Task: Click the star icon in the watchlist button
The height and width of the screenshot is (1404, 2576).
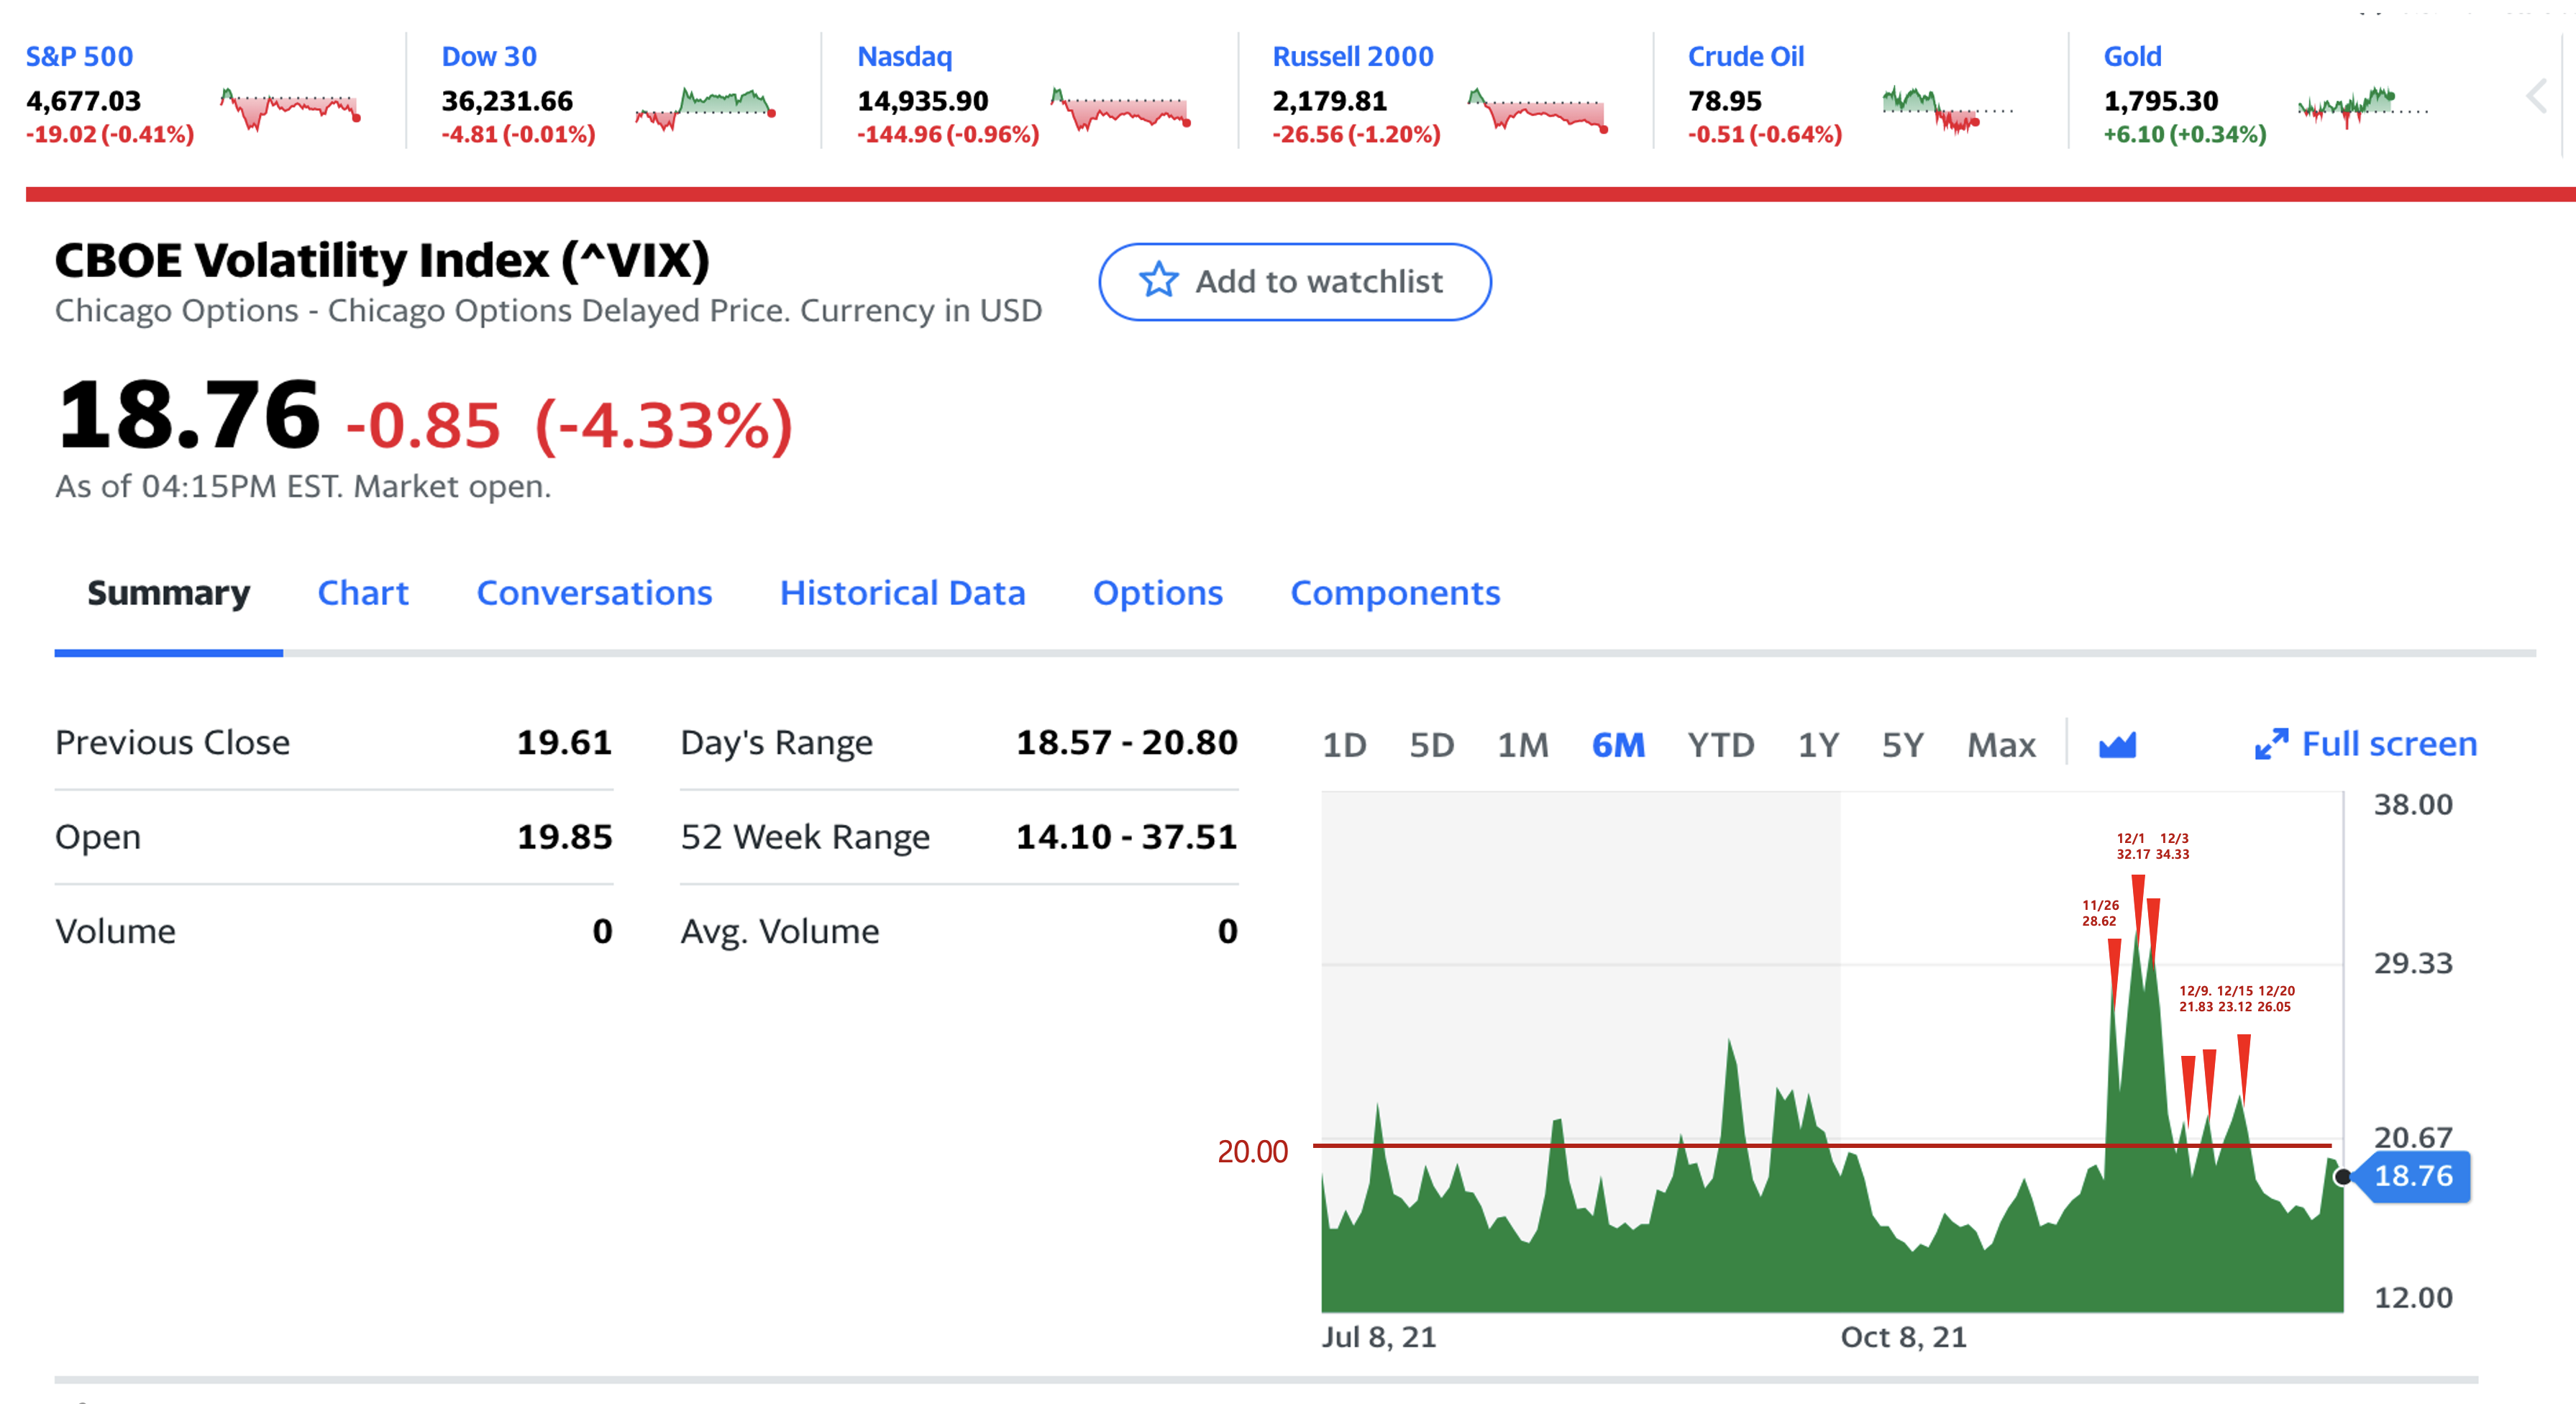Action: click(1158, 281)
